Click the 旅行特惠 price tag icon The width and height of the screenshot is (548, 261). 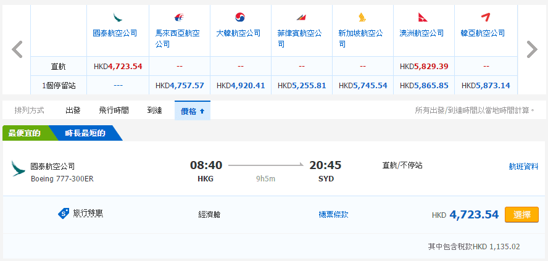coord(63,213)
